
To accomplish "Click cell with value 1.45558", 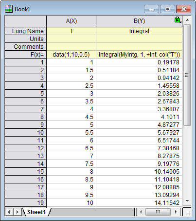I will point(139,86).
